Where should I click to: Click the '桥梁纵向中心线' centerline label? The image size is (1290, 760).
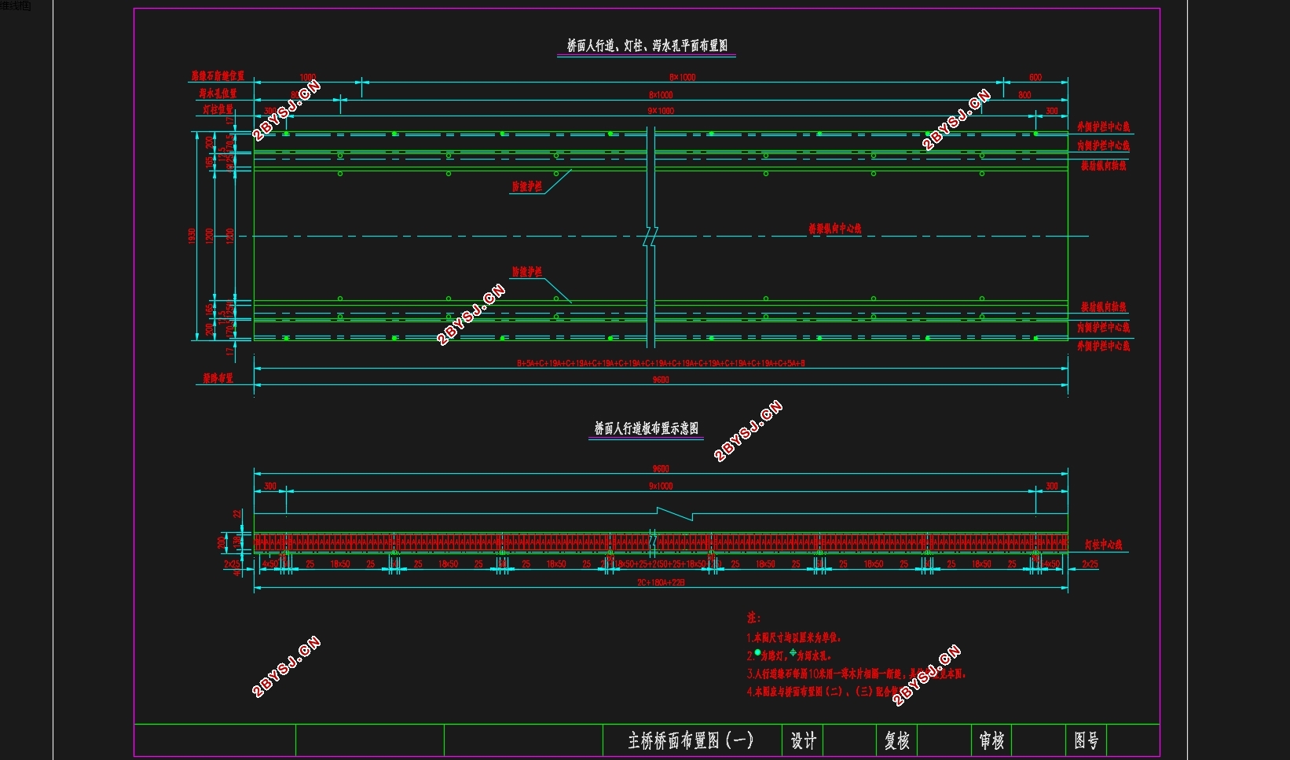click(835, 229)
